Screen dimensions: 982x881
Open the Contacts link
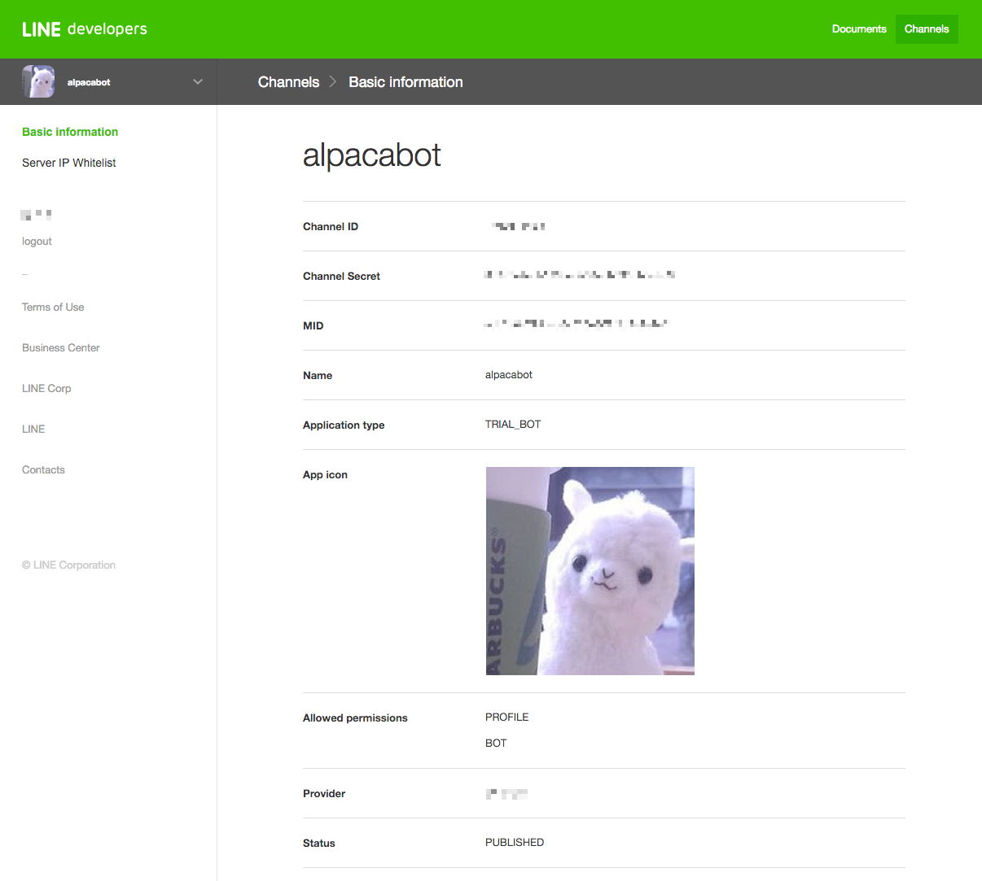pos(43,470)
